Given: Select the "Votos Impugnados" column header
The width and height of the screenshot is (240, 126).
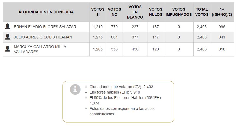Looking at the screenshot, I should point(179,12).
